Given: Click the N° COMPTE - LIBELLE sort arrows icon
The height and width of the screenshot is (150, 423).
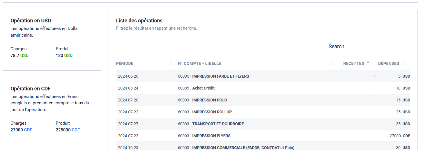Looking at the screenshot, I should 333,63.
